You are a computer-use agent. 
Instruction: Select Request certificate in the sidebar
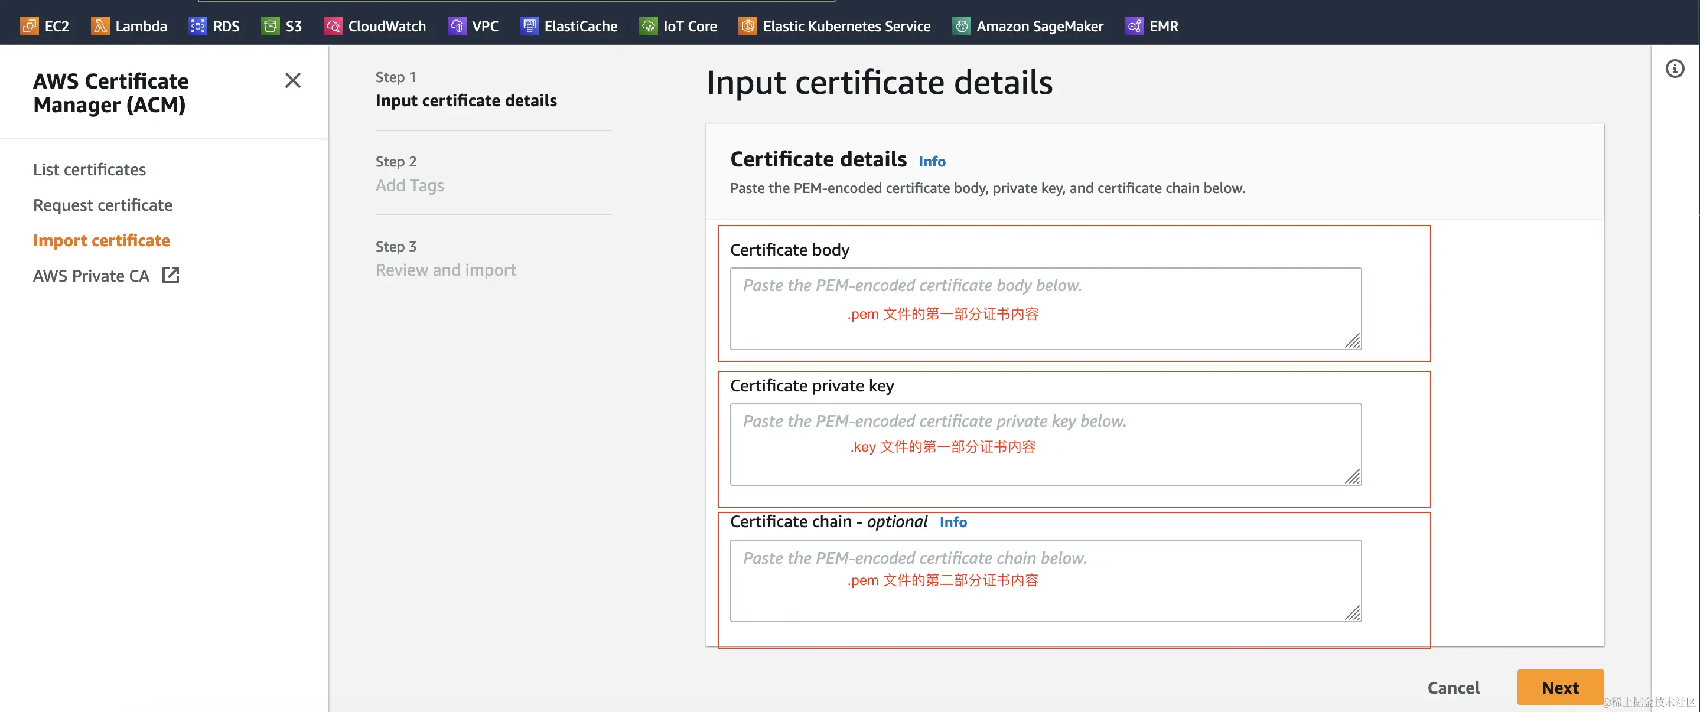[102, 205]
